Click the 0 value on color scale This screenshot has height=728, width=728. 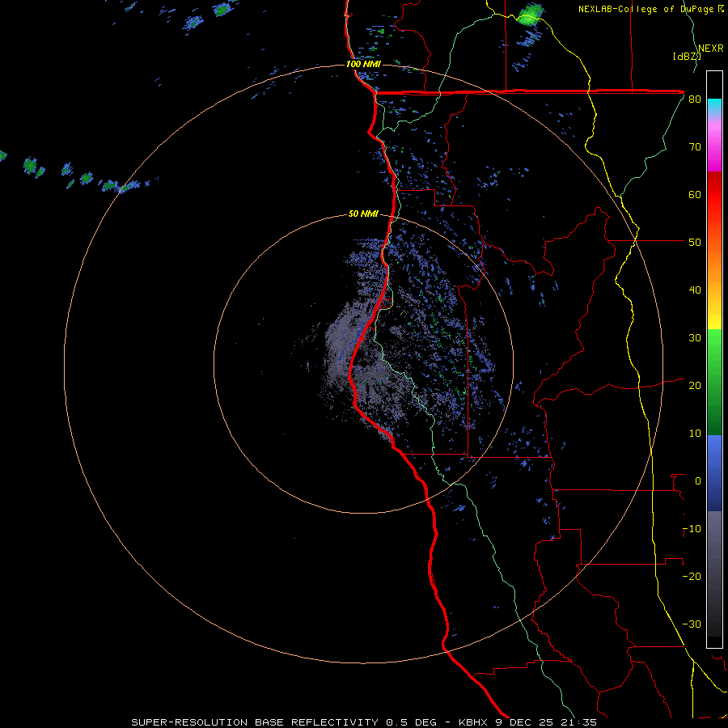point(698,481)
